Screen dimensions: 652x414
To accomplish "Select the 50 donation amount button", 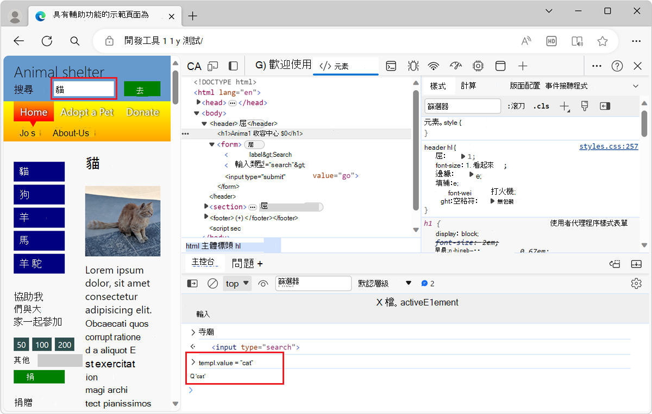I will (22, 345).
